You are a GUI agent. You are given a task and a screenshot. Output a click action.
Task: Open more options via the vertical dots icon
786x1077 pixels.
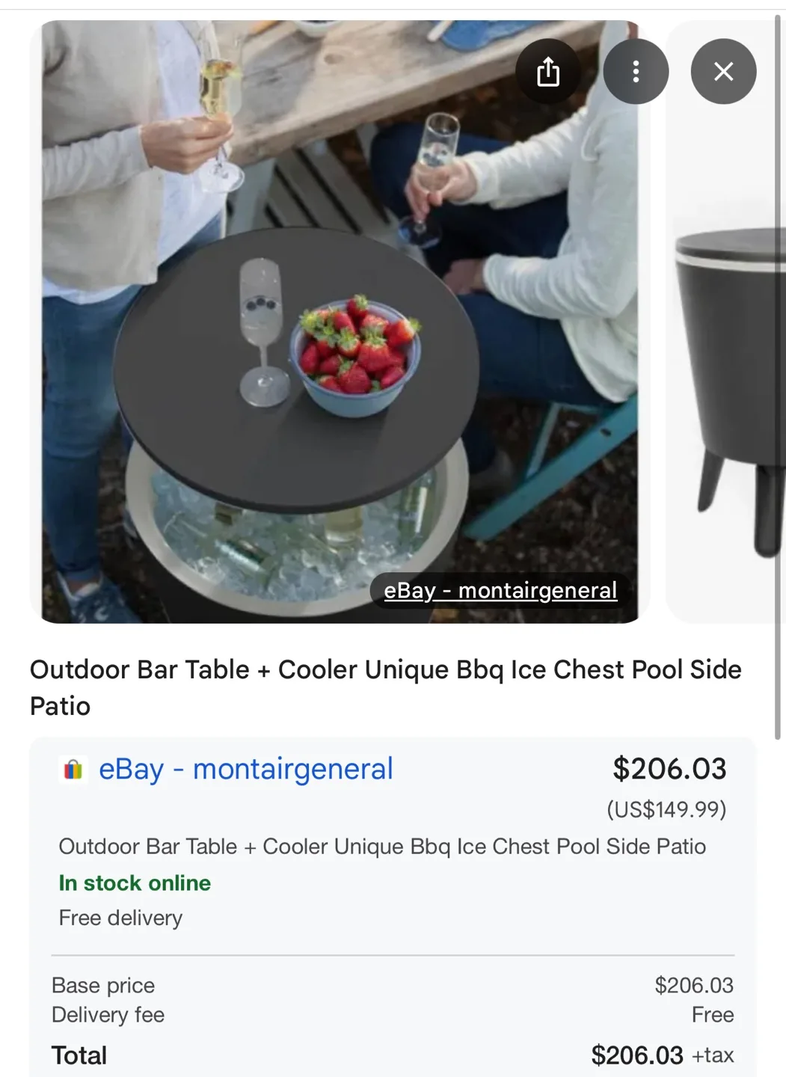pyautogui.click(x=636, y=71)
